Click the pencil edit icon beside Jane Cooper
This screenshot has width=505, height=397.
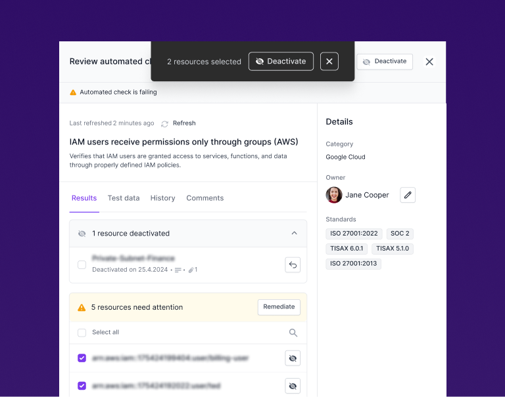point(408,195)
